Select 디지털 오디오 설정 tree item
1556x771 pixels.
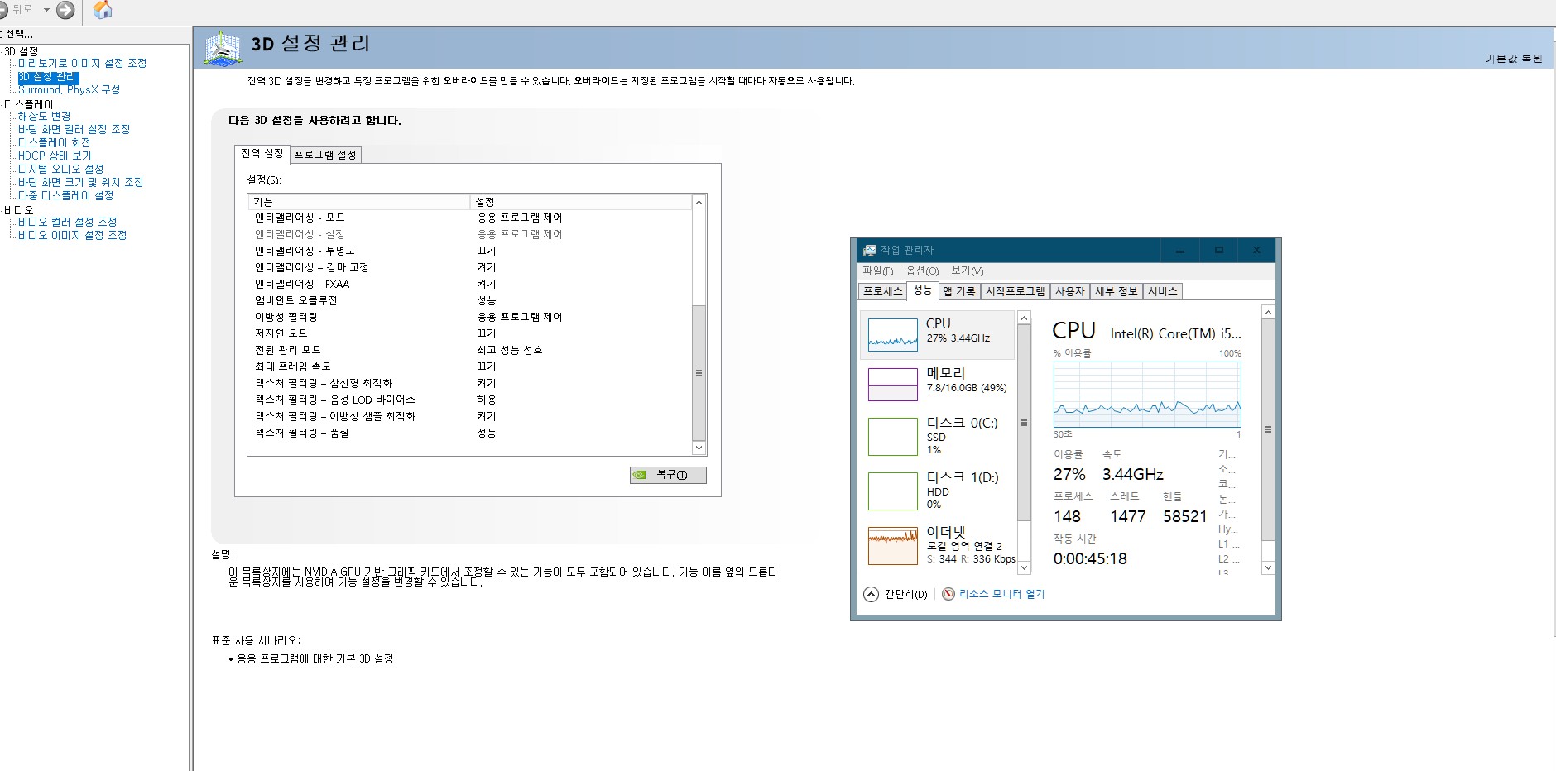click(x=60, y=169)
